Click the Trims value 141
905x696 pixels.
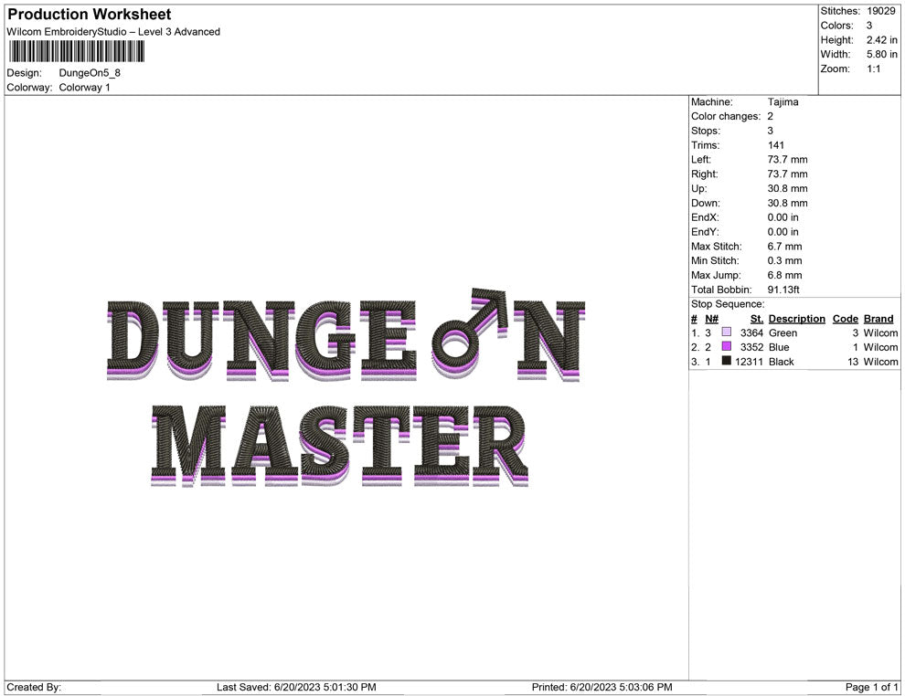776,144
